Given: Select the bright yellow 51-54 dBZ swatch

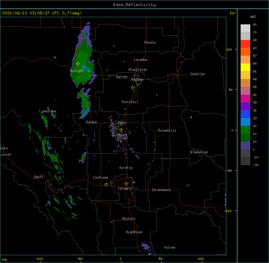Looking at the screenshot, I should point(245,67).
